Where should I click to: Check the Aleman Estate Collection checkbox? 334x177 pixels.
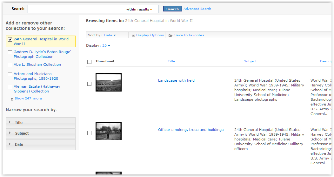(x=10, y=87)
